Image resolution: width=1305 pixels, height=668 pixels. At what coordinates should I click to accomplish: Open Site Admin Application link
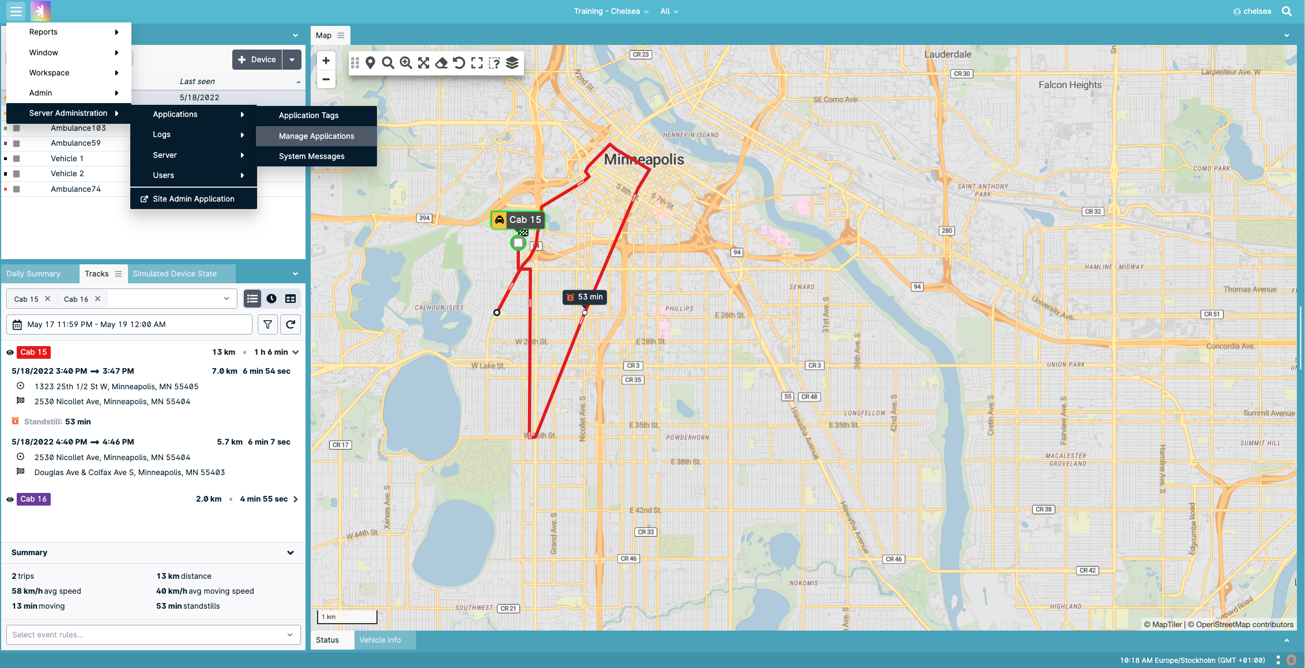point(193,199)
